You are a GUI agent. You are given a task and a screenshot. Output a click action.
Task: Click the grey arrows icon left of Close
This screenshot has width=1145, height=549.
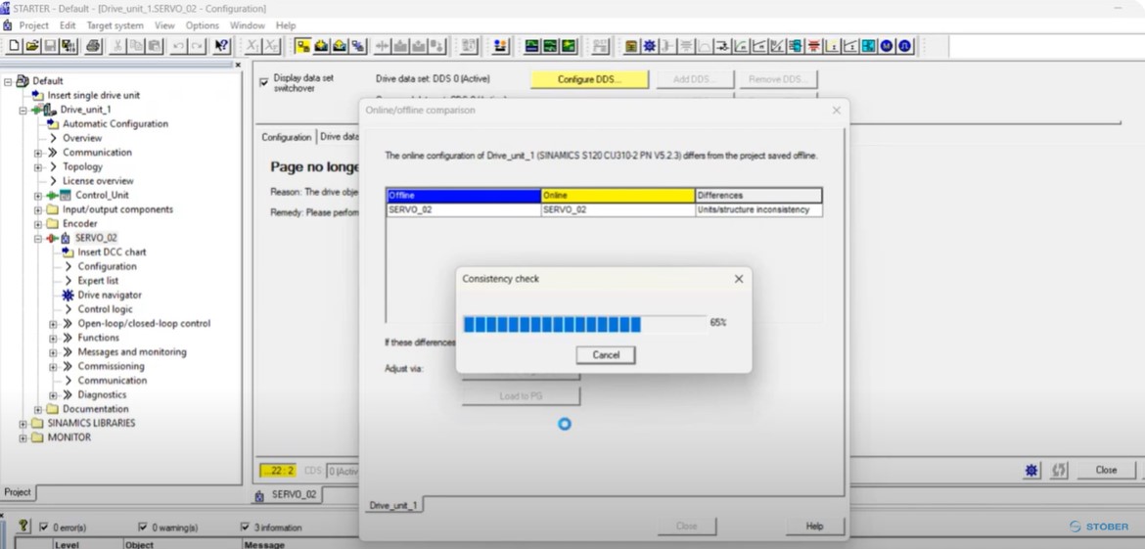click(1059, 470)
